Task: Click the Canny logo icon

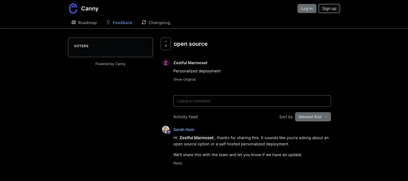Action: pyautogui.click(x=73, y=8)
